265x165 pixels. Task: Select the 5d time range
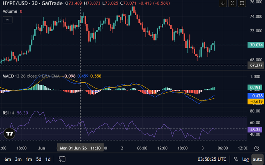(39, 159)
